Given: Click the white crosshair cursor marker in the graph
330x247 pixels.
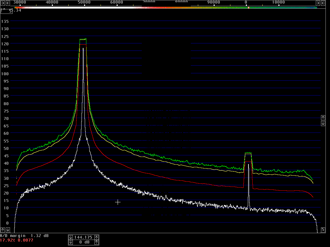Looking at the screenshot, I should click(x=118, y=202).
